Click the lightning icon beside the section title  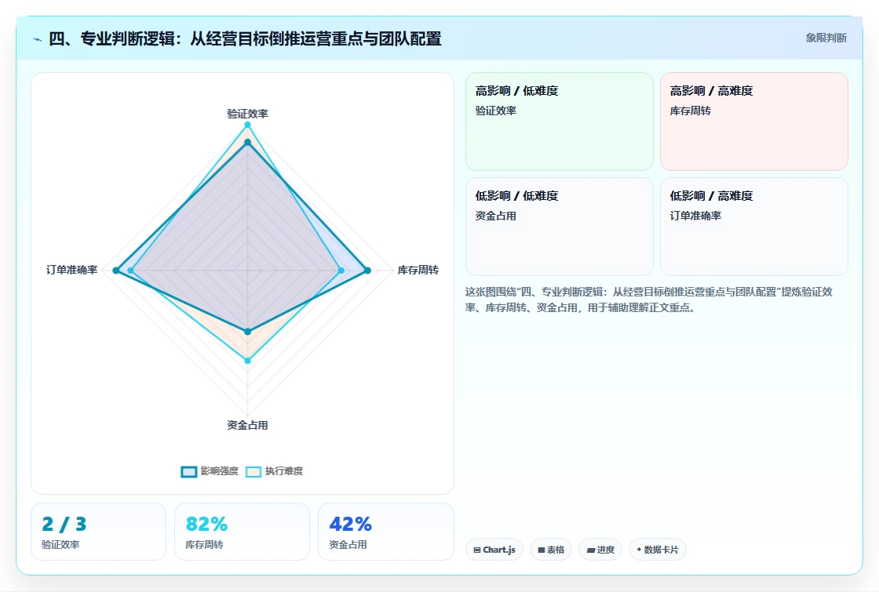pos(38,39)
